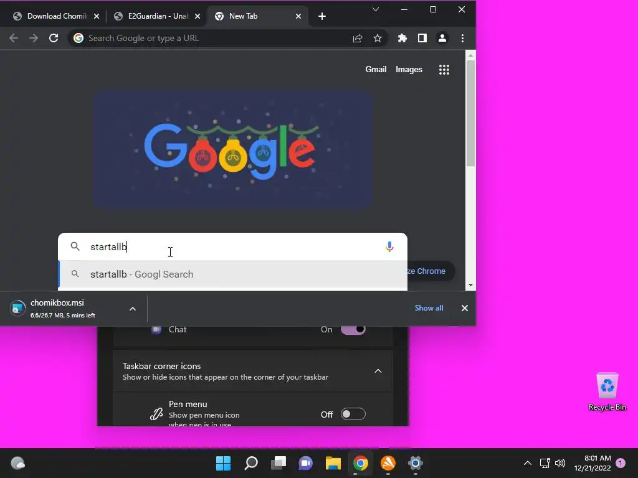Screen dimensions: 638x478
Task: Toggle the Chat switch in Settings
Action: coord(353,329)
